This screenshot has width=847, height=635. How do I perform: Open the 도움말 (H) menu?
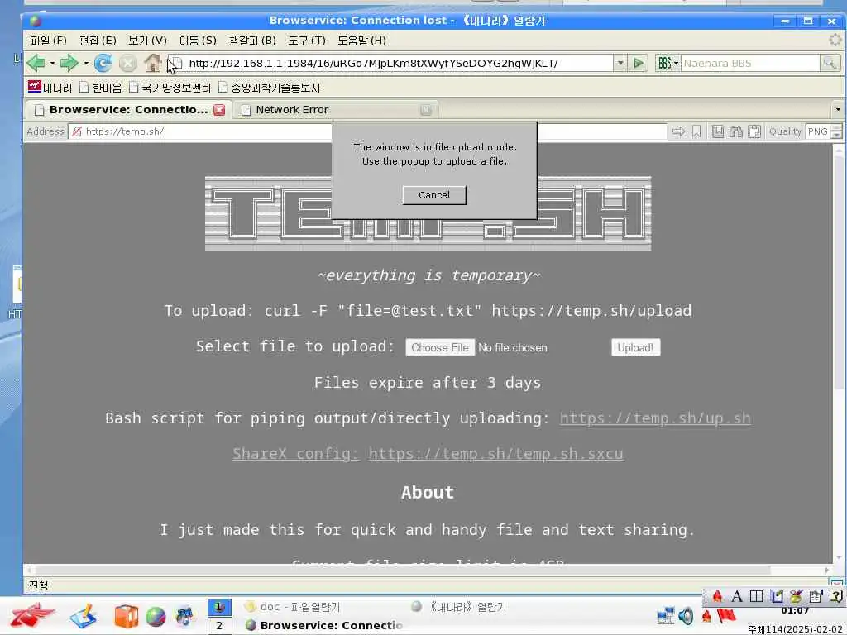361,41
